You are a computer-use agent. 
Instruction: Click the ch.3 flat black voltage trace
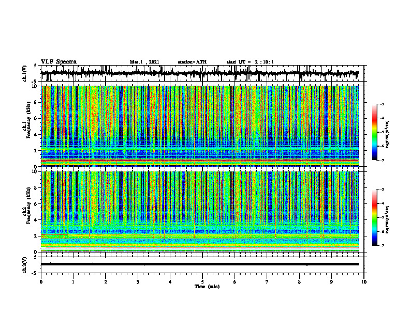click(x=200, y=264)
